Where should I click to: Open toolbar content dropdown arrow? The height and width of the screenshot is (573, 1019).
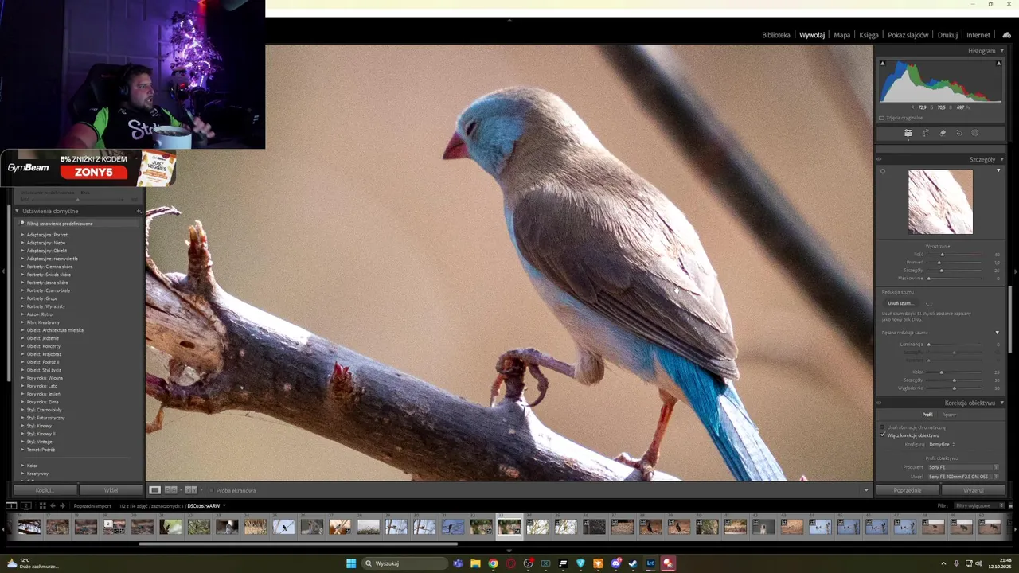[x=866, y=490]
